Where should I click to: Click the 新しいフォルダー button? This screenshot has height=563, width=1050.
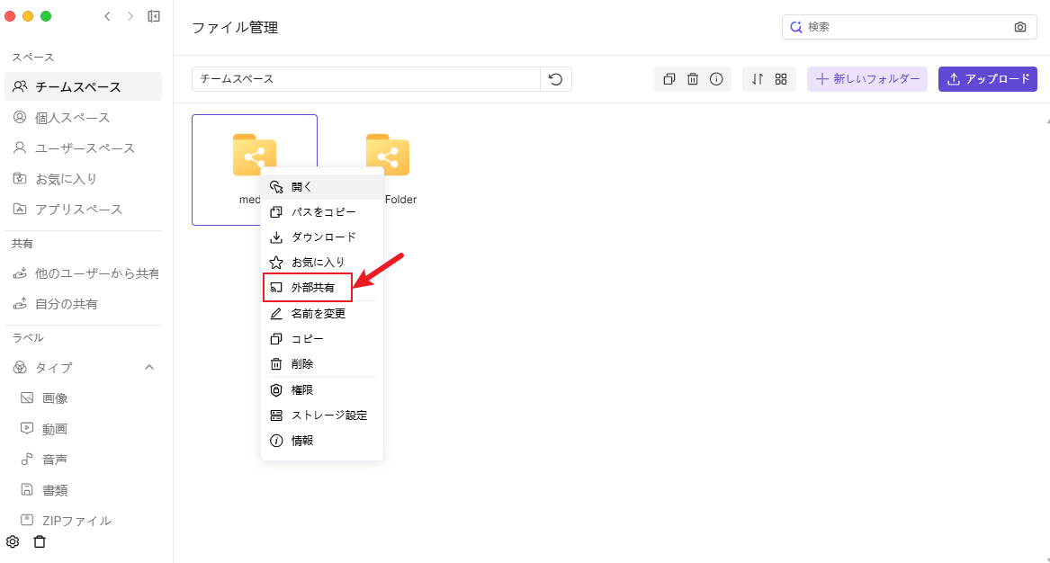point(866,79)
